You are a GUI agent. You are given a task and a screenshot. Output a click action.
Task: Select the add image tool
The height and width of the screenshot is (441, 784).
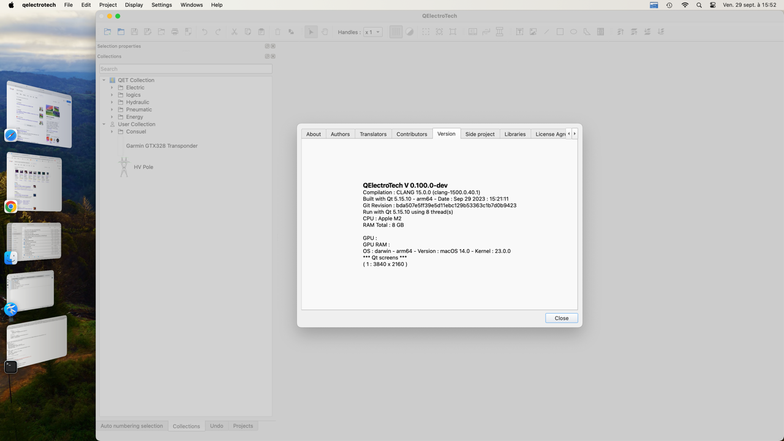(x=533, y=32)
